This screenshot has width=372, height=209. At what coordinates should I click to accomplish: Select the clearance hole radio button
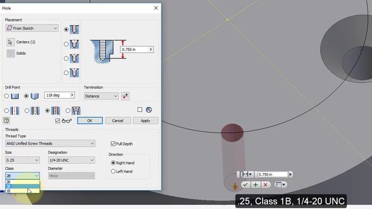click(27, 111)
